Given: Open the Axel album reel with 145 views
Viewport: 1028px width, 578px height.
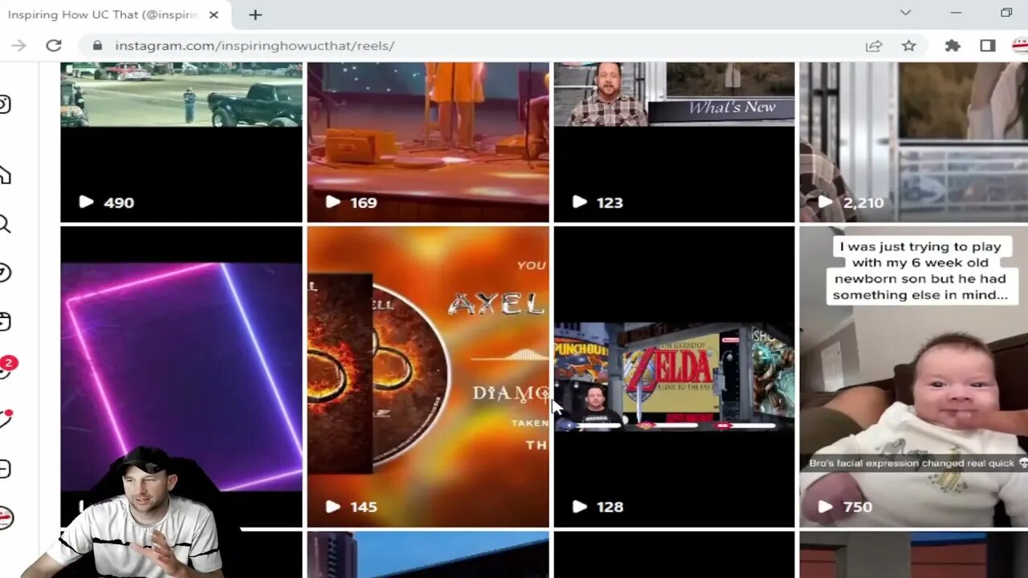Looking at the screenshot, I should click(x=428, y=377).
